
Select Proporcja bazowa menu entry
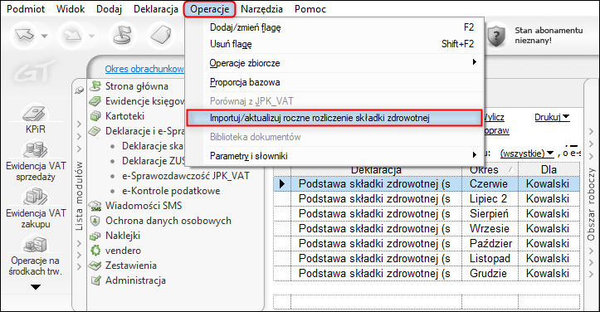(x=334, y=82)
